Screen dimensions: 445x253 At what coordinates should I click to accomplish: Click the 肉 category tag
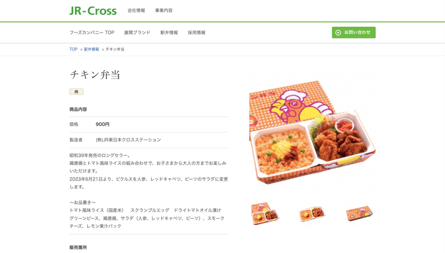[76, 92]
